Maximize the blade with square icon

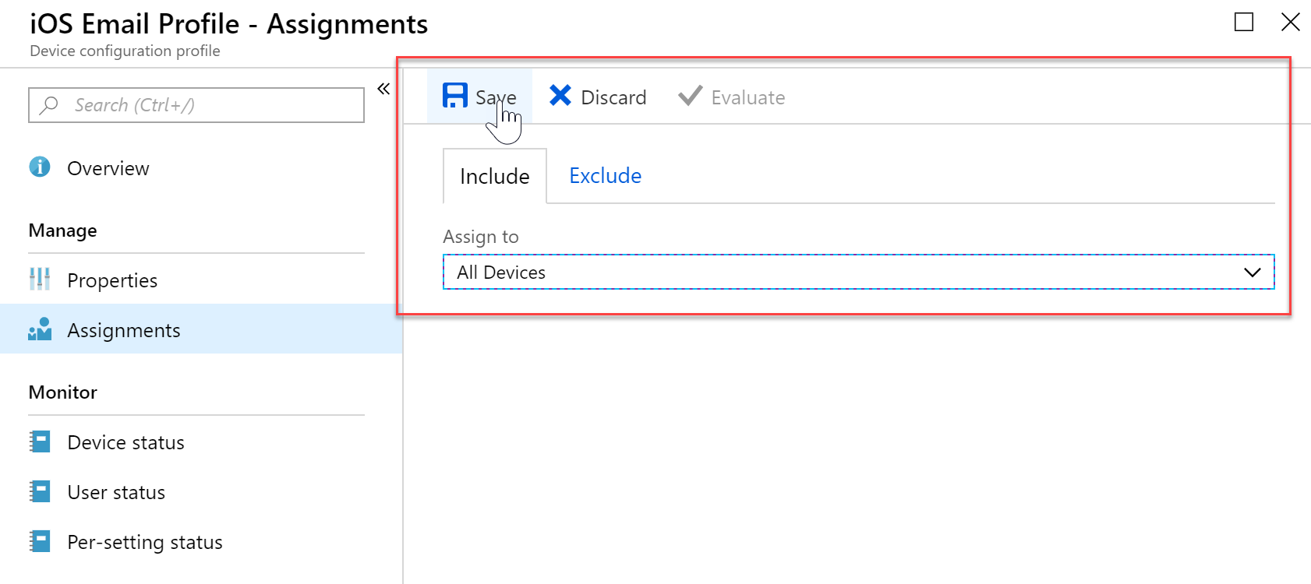point(1244,22)
